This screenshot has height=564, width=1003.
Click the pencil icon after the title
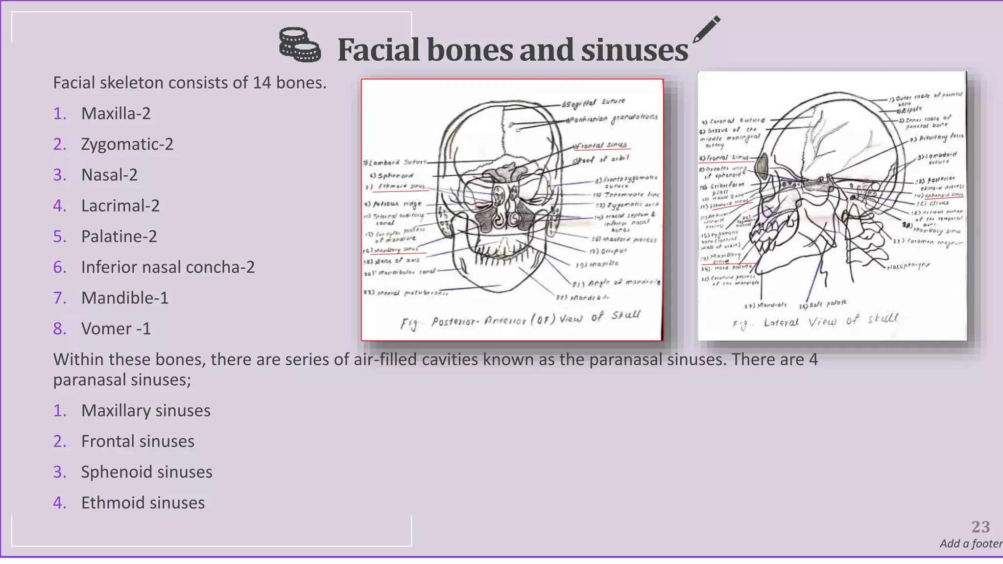coord(707,29)
